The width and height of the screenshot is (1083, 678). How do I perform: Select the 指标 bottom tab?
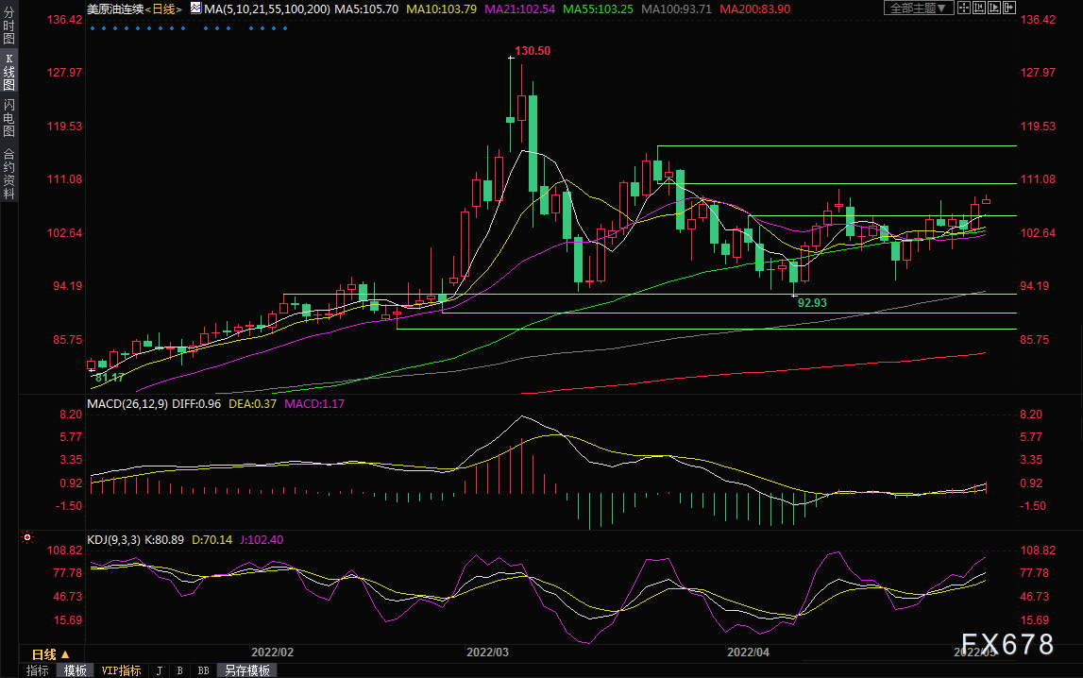38,670
